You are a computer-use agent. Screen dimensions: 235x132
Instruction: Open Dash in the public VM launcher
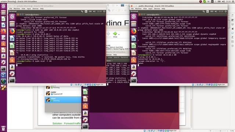pos(134,16)
